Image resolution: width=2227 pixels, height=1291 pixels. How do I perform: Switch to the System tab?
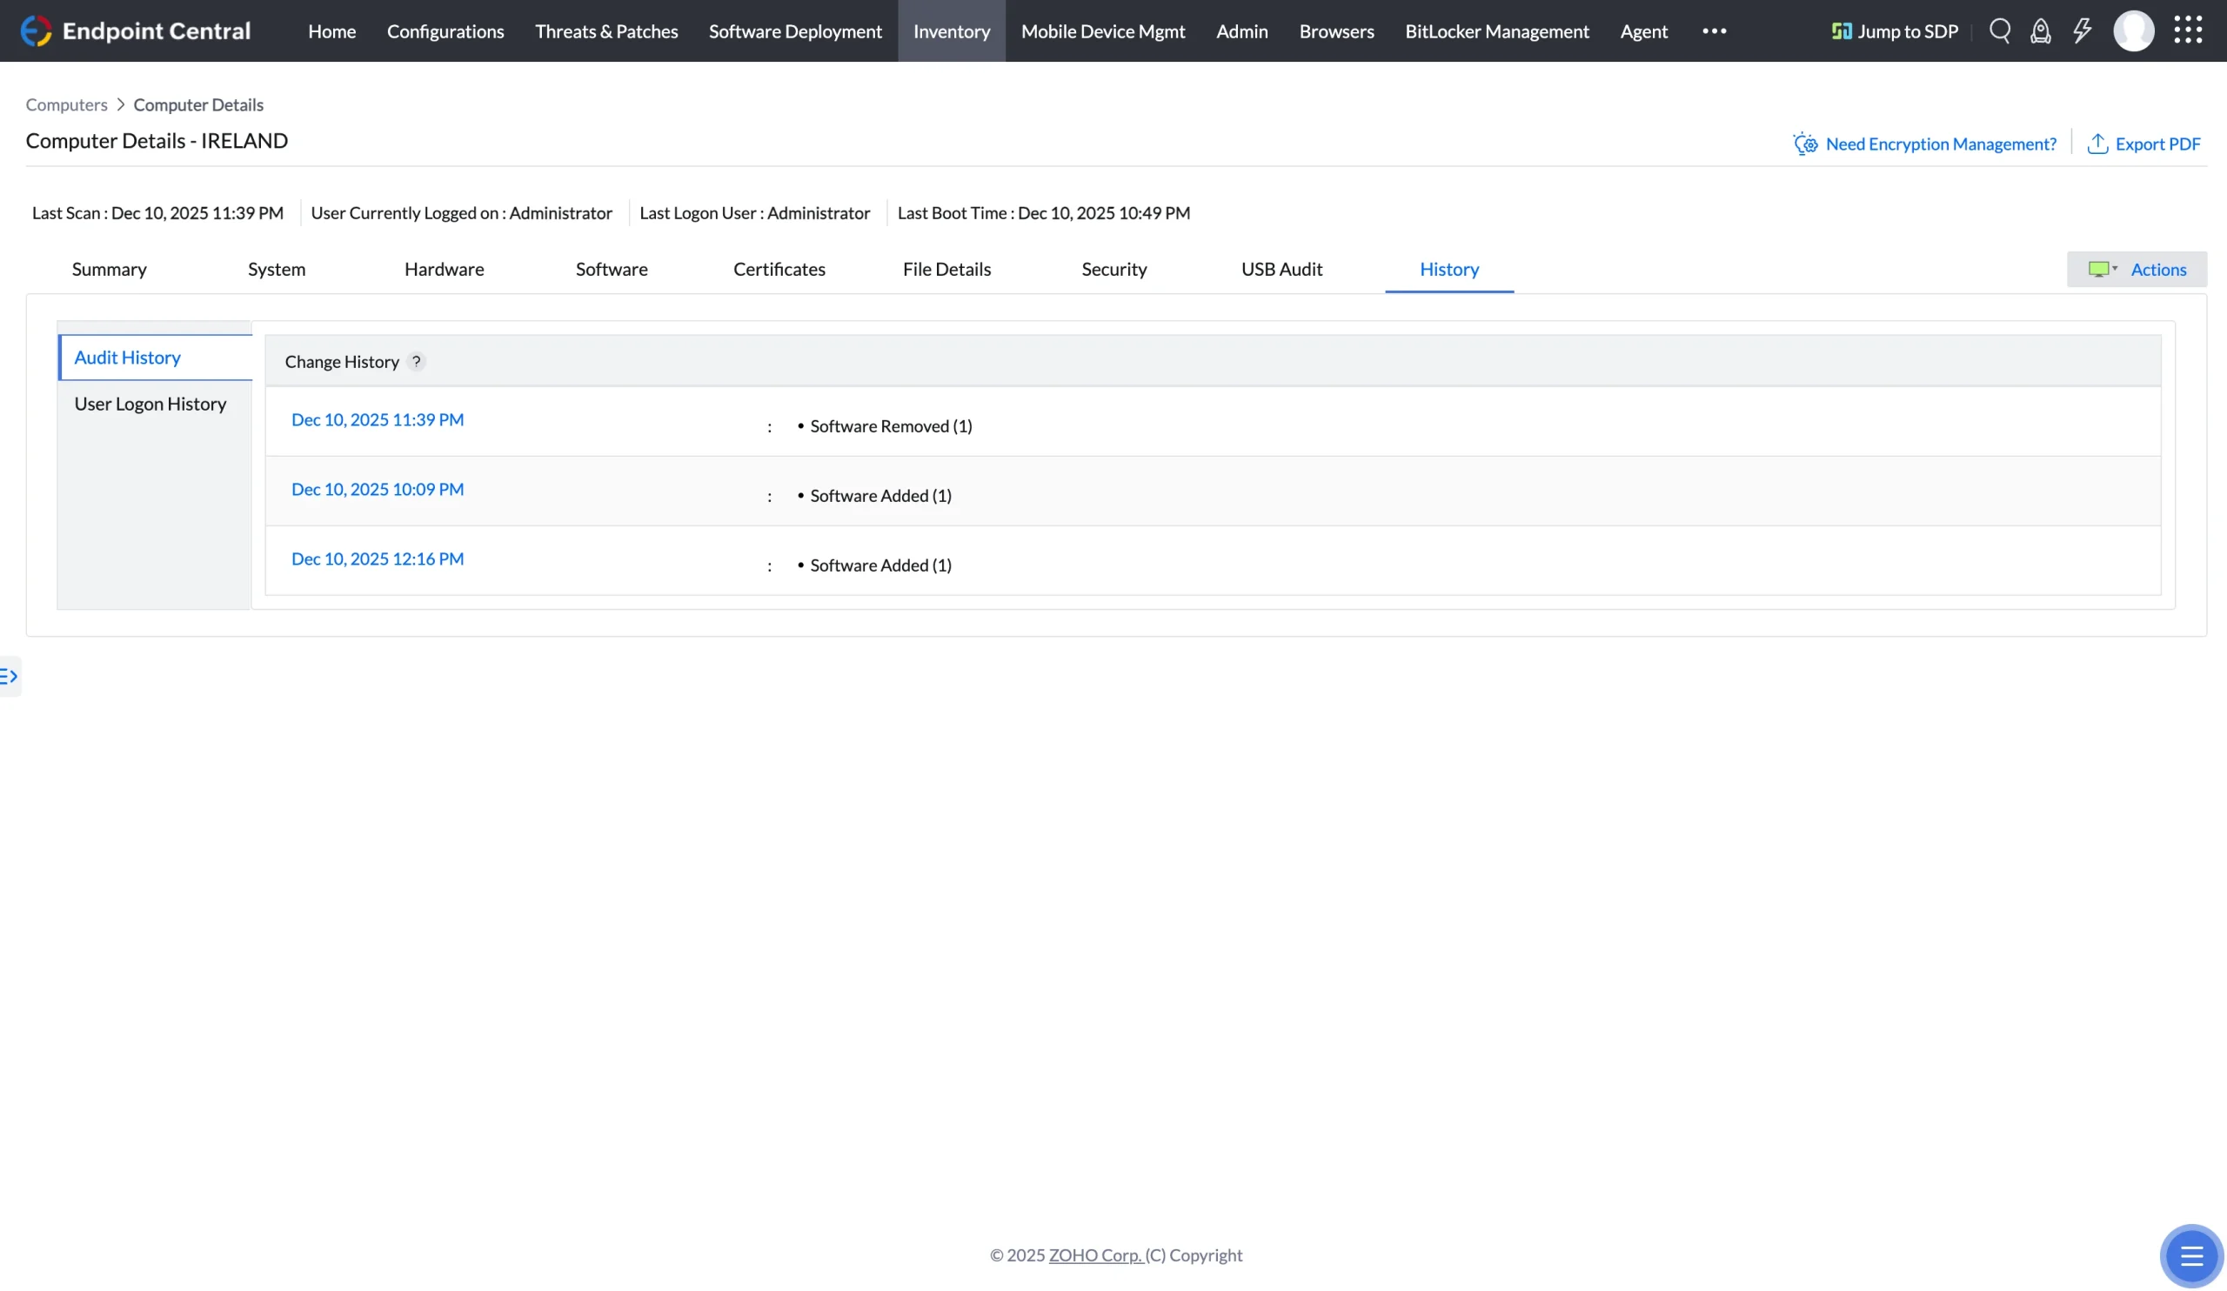277,270
